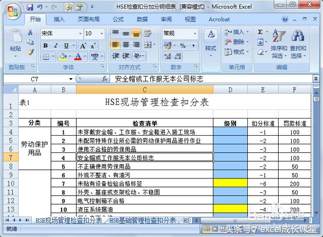The height and width of the screenshot is (237, 323).
Task: Open the 公式 ribbon tab
Action: pos(118,19)
